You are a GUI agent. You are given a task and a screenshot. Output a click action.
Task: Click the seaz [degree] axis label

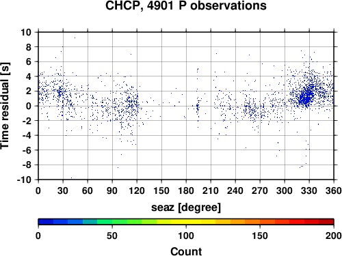(186, 208)
